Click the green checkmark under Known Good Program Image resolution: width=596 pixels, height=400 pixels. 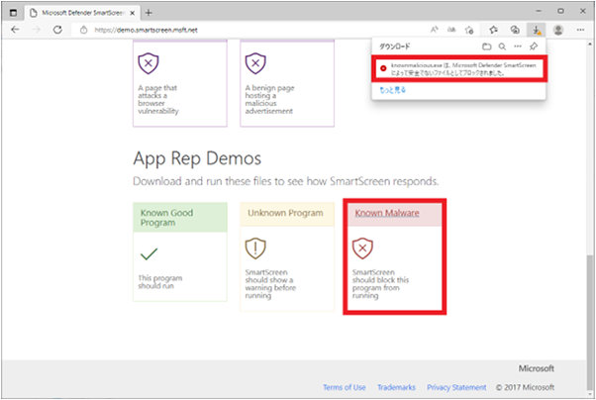149,253
